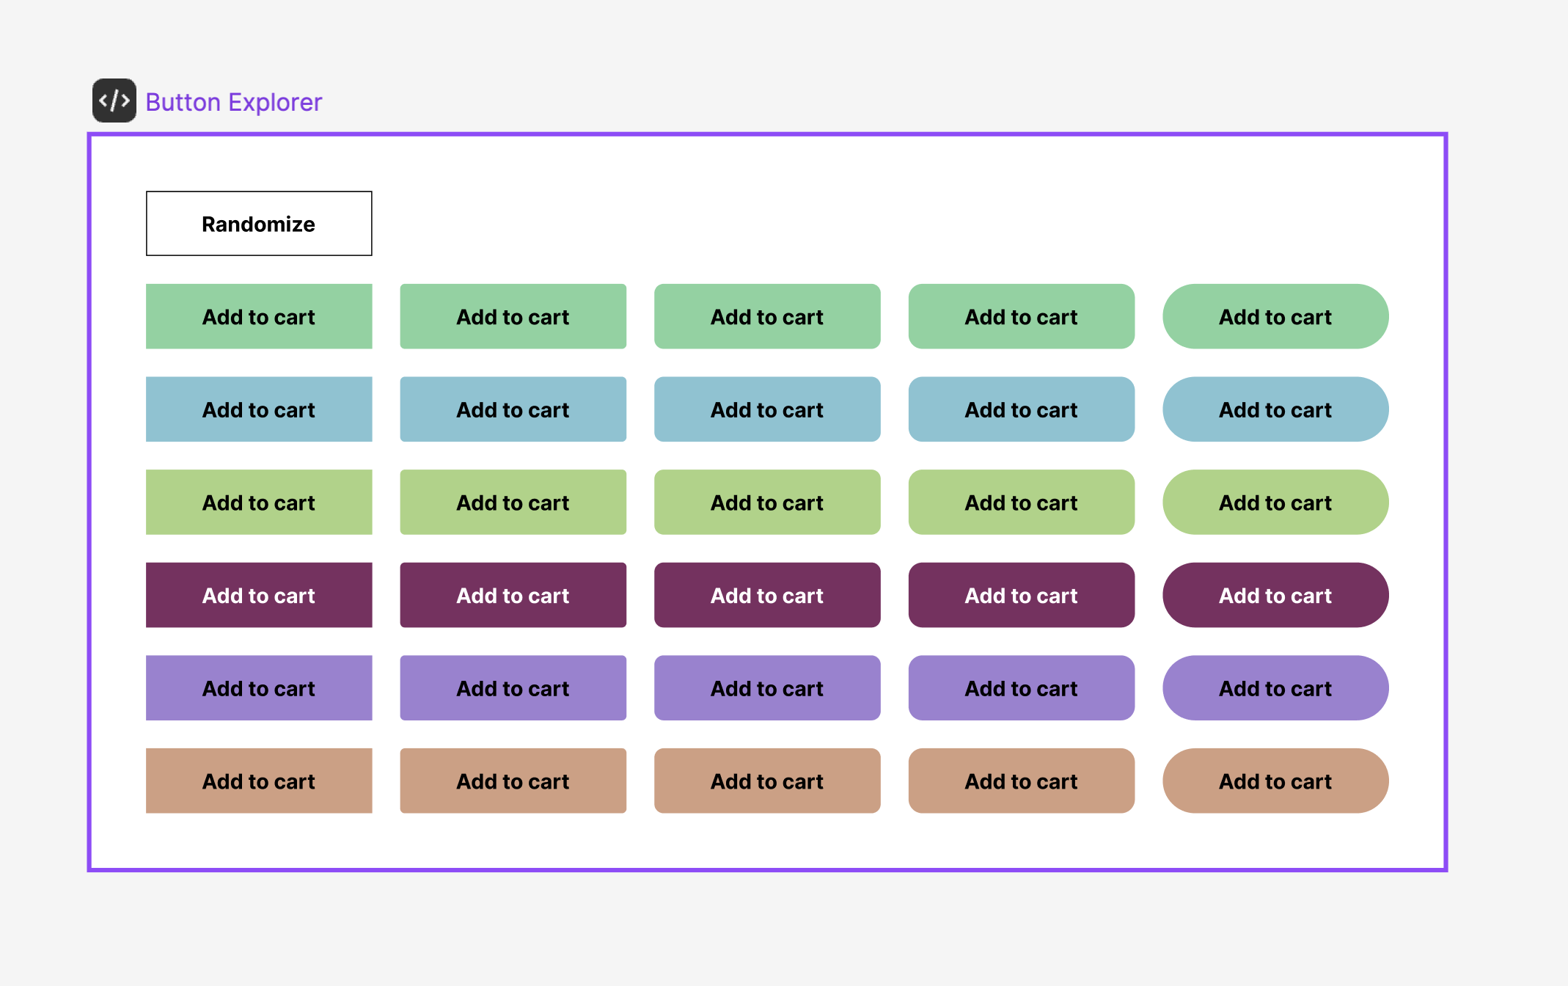Image resolution: width=1568 pixels, height=986 pixels.
Task: Choose the third-column tan Add to cart button
Action: click(766, 781)
